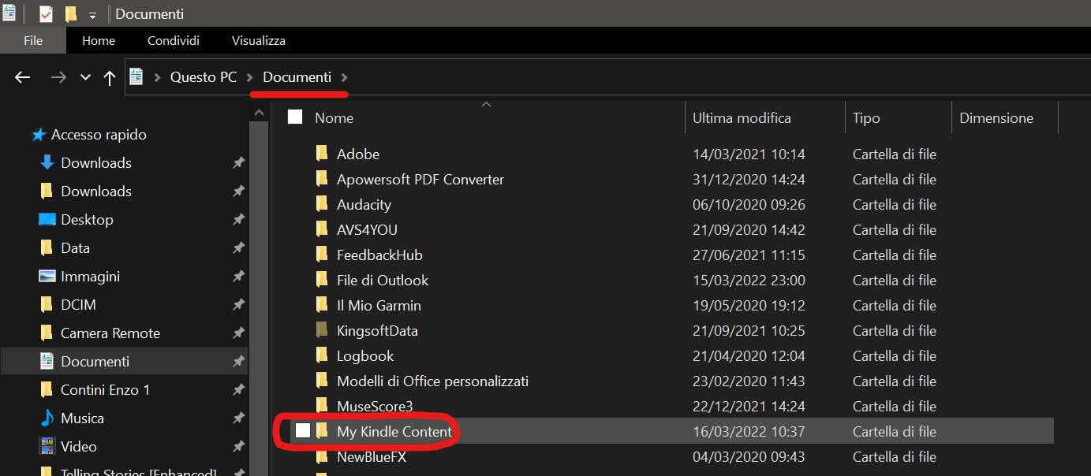Select the Desktop shortcut in sidebar
Viewport: 1091px width, 476px height.
click(87, 220)
